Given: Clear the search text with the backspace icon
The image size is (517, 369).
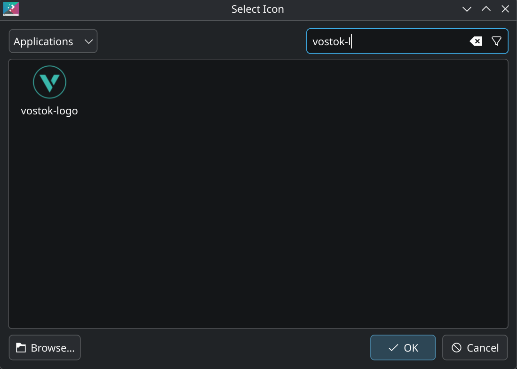Looking at the screenshot, I should (x=476, y=41).
